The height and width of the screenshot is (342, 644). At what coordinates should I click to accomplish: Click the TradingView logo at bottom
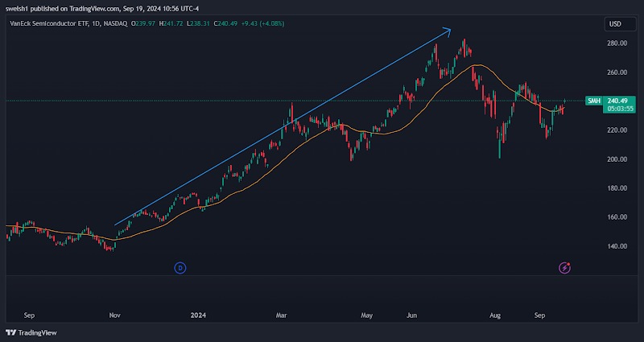tap(31, 332)
